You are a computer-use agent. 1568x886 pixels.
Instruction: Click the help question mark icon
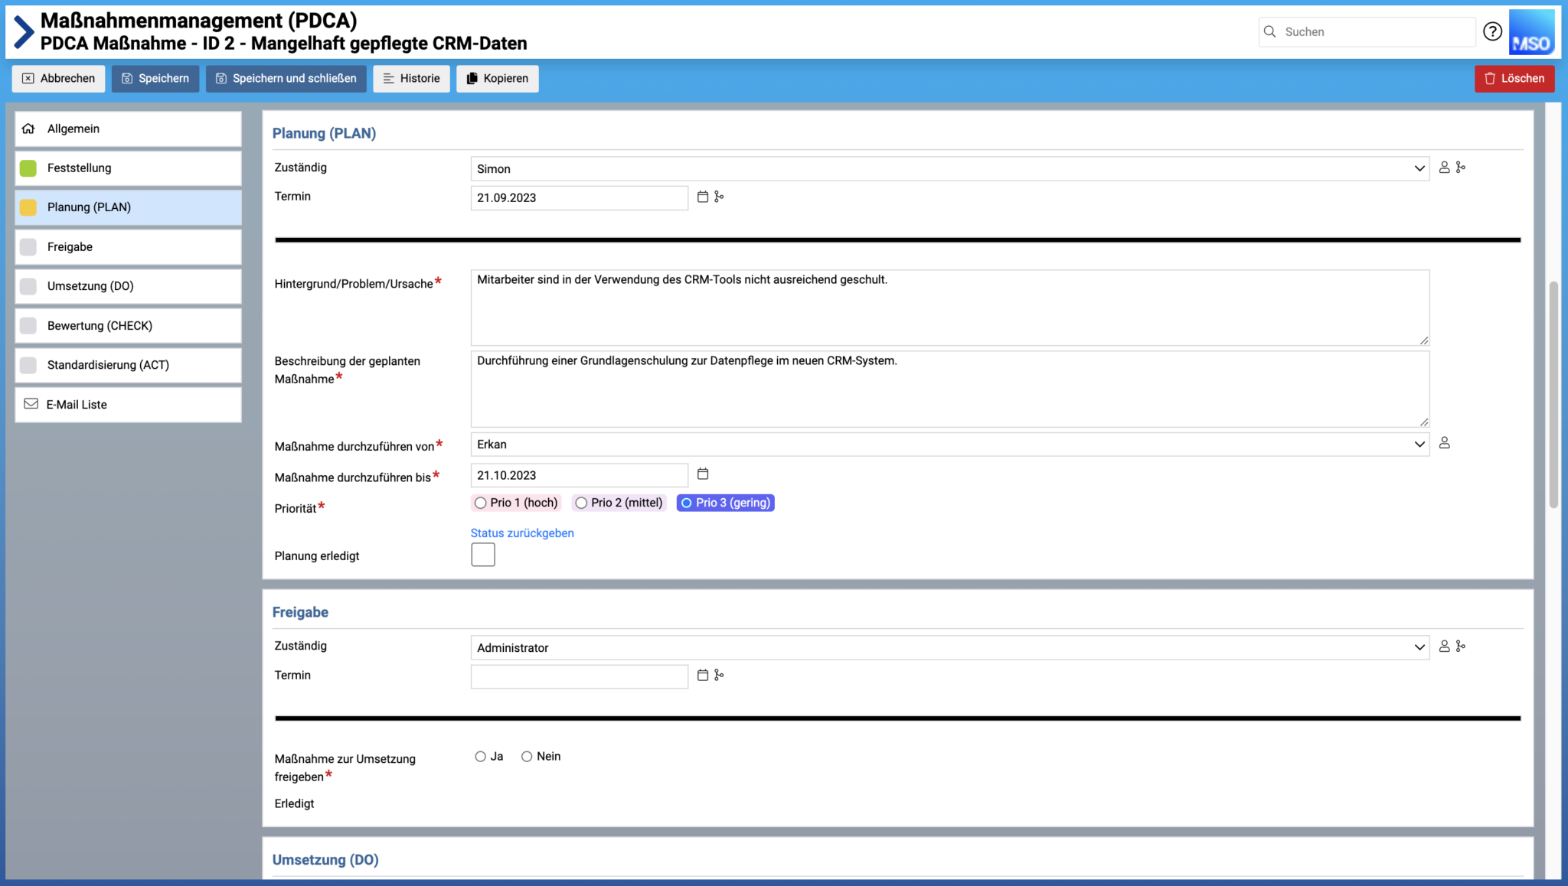(x=1492, y=31)
